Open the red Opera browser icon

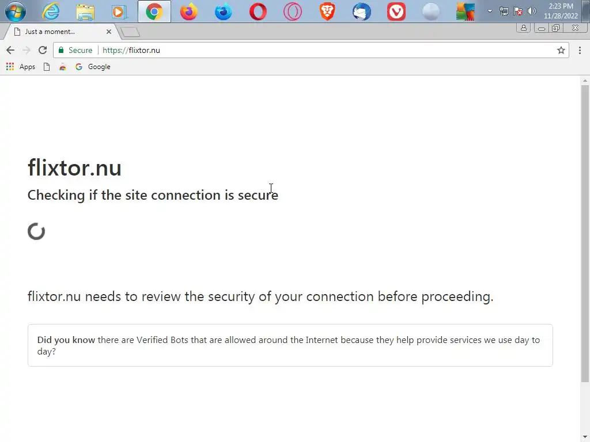click(258, 12)
